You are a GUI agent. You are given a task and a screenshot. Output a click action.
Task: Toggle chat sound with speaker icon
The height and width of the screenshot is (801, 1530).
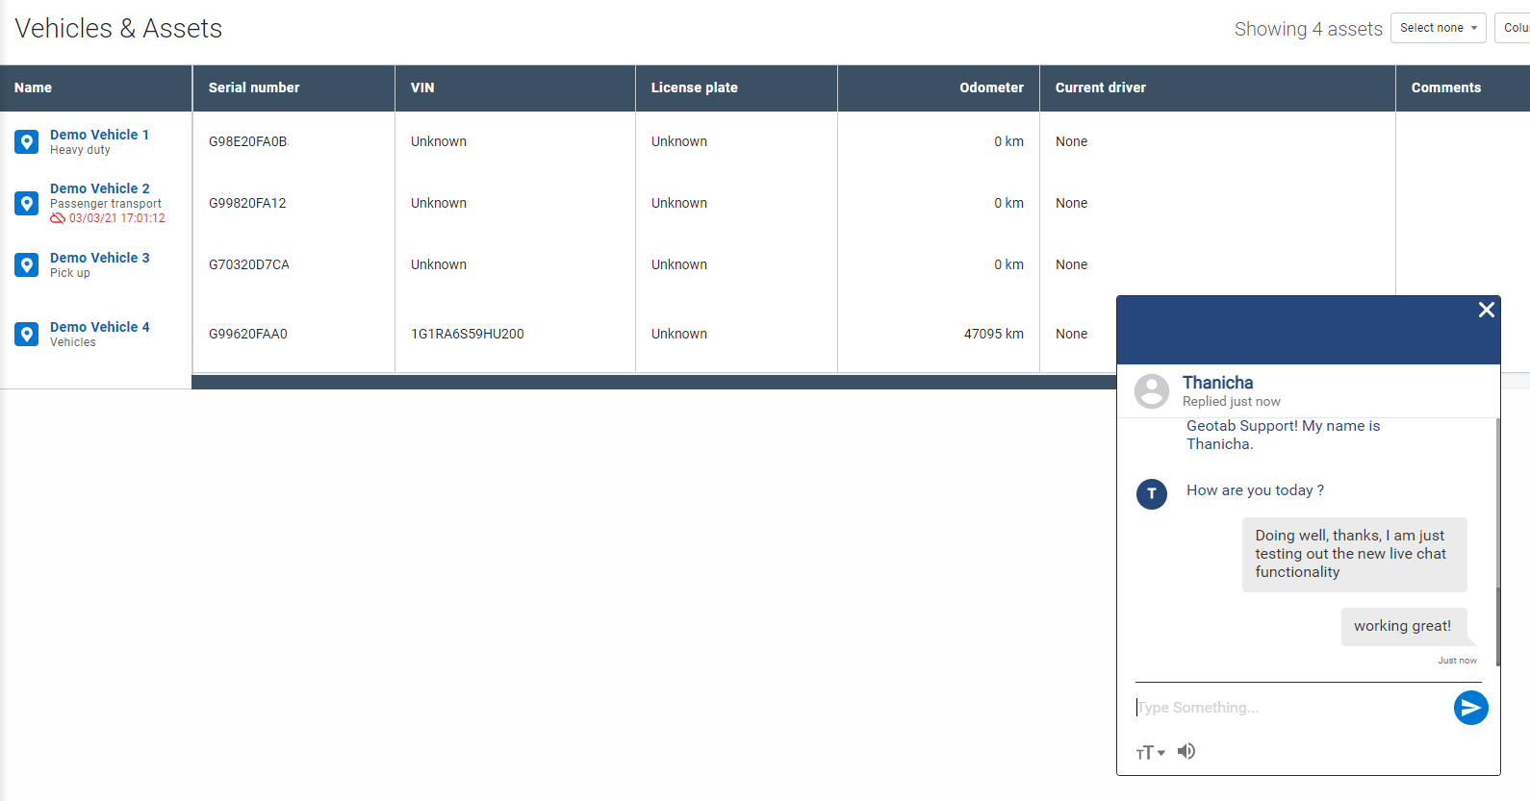(x=1186, y=751)
